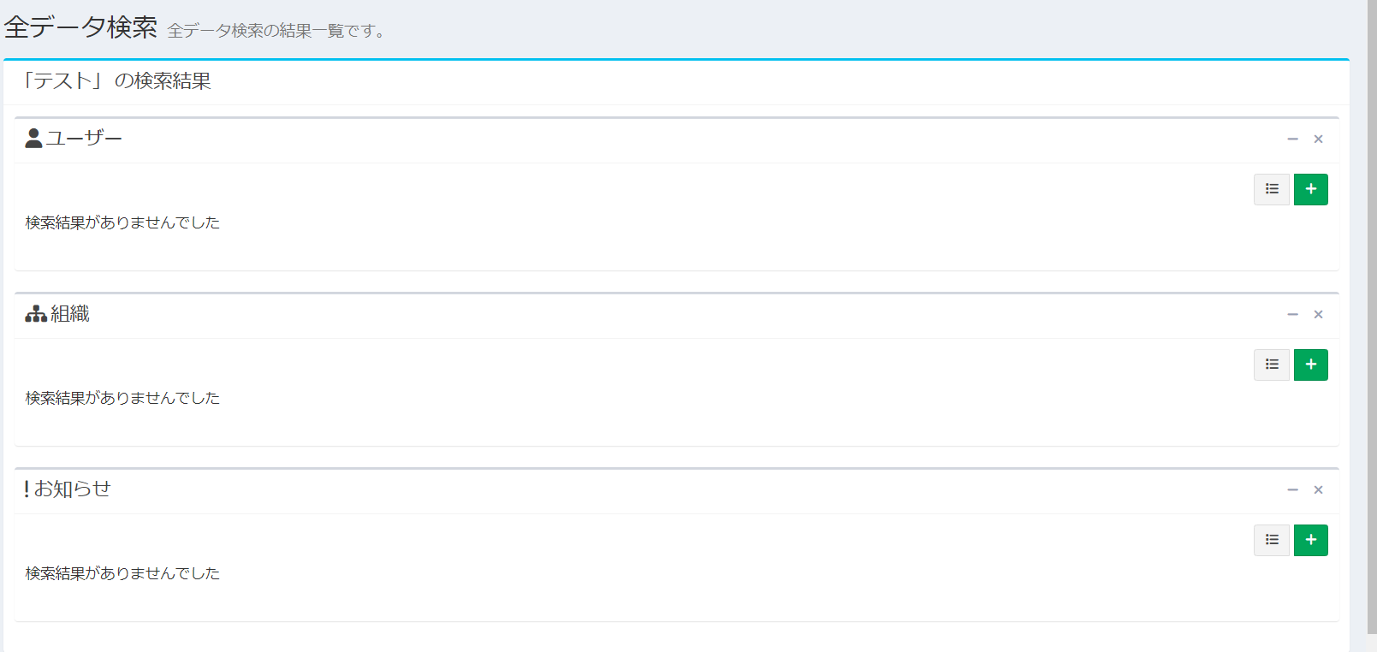Collapse the 組織 panel
This screenshot has height=652, width=1377.
tap(1292, 315)
